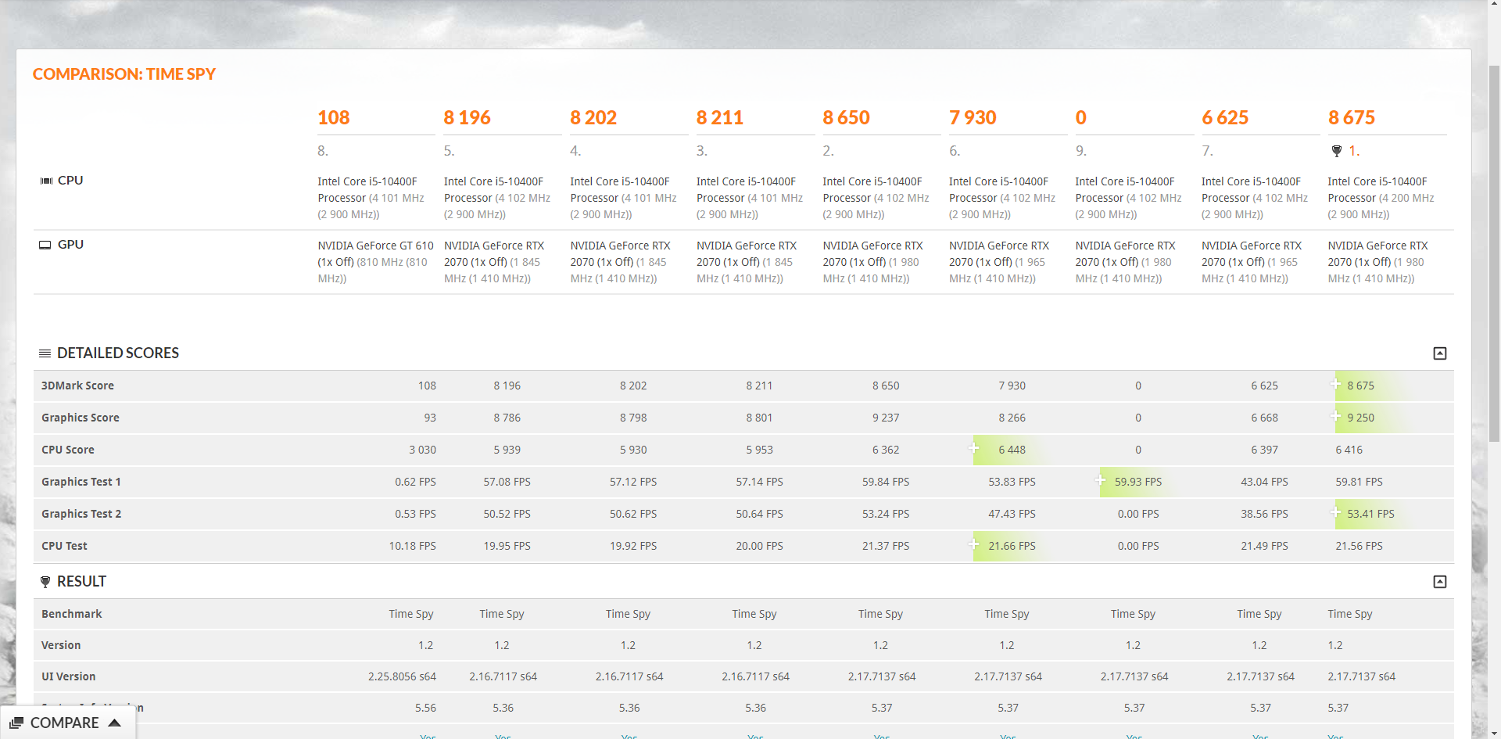Click the NVIDIA GeForce GT 610 GPU entry
This screenshot has height=739, width=1501.
pyautogui.click(x=375, y=262)
